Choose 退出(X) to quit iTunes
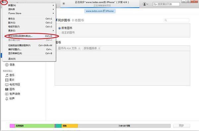 [x=29, y=59]
